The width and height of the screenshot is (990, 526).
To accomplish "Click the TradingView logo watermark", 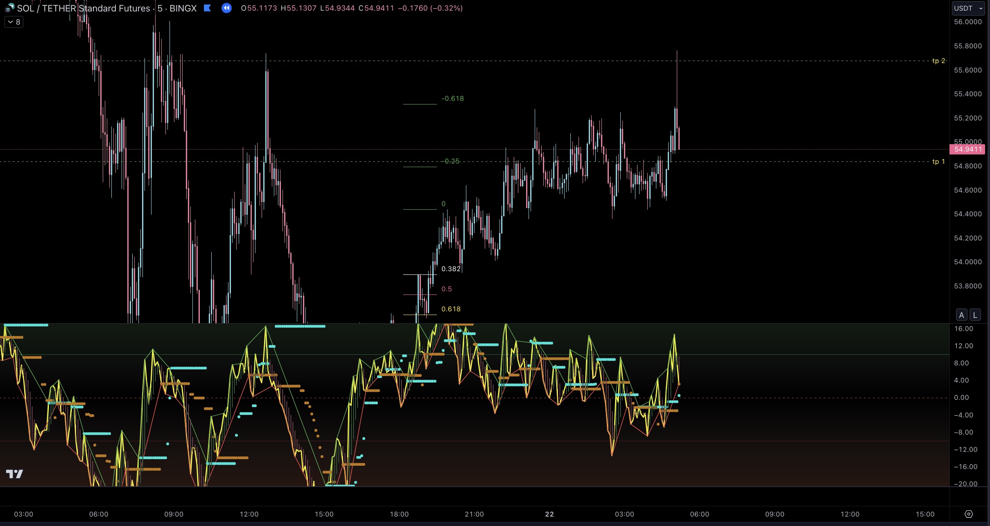I will pos(15,474).
